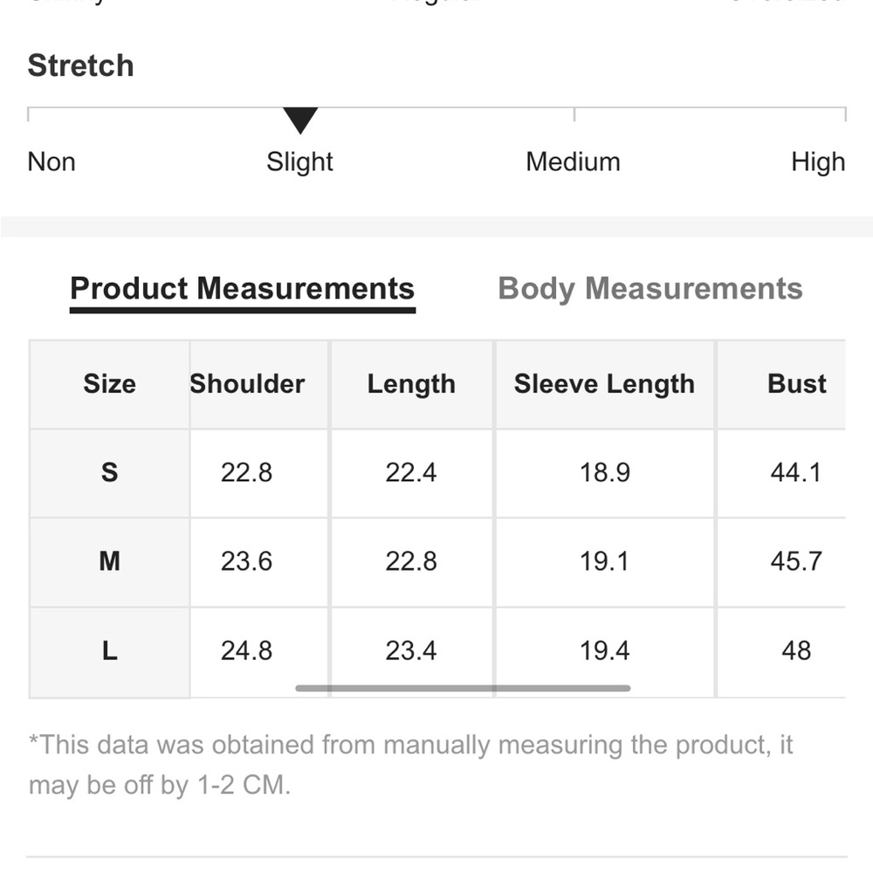The image size is (873, 873).
Task: Select the size M row label
Action: click(109, 561)
